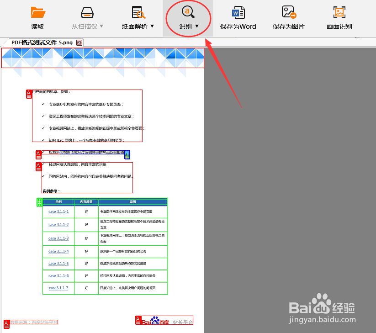The width and height of the screenshot is (376, 333).
Task: Open the case 3.1.1-5 link
Action: (58, 264)
